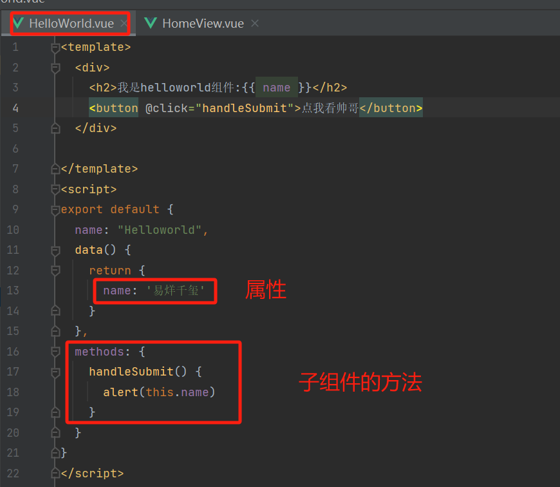This screenshot has width=560, height=487.
Task: Click the Vue icon on HelloWorld.vue tab
Action: [x=18, y=23]
